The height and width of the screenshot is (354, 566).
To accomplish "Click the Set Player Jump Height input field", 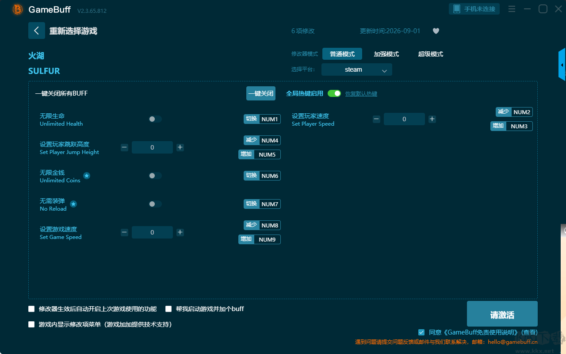I will tap(152, 147).
